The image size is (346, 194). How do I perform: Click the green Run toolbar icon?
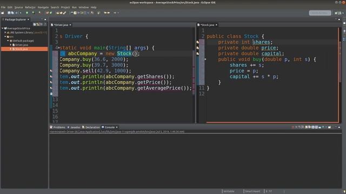coord(27,13)
